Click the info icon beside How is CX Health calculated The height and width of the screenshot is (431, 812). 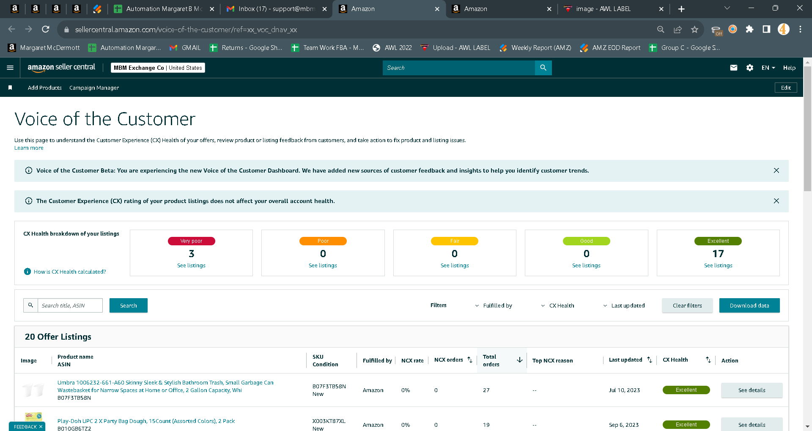click(x=27, y=272)
